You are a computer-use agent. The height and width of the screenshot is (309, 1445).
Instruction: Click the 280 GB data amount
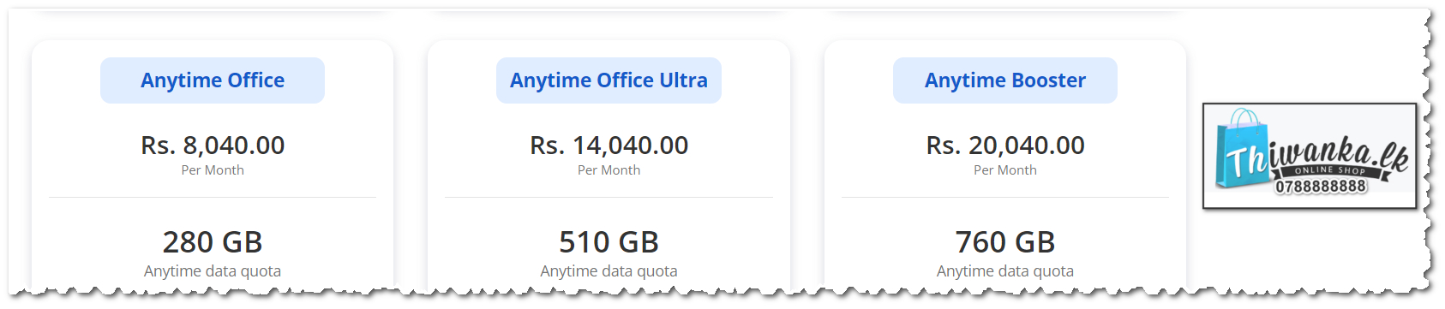coord(213,242)
